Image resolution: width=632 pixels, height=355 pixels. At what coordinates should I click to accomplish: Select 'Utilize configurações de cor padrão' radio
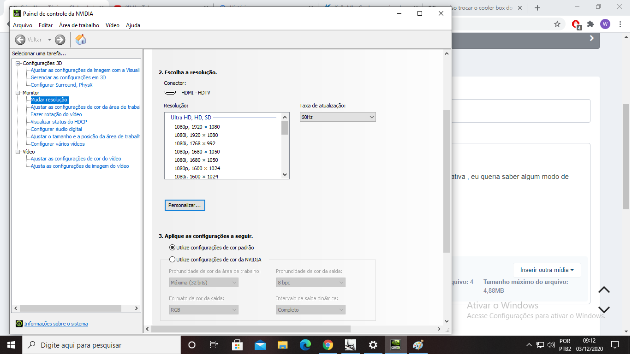coord(173,248)
